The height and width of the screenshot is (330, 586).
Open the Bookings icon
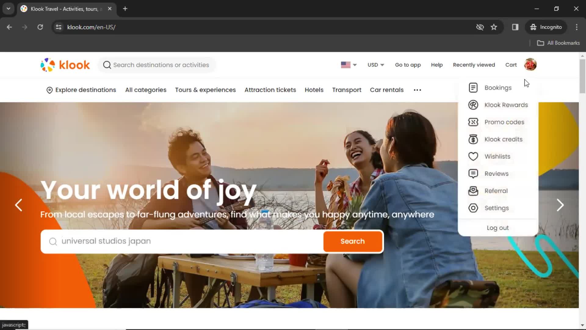pos(473,87)
